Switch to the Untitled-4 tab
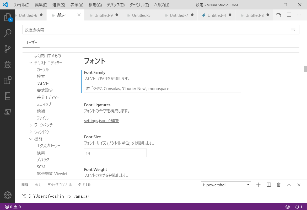 coord(217,15)
